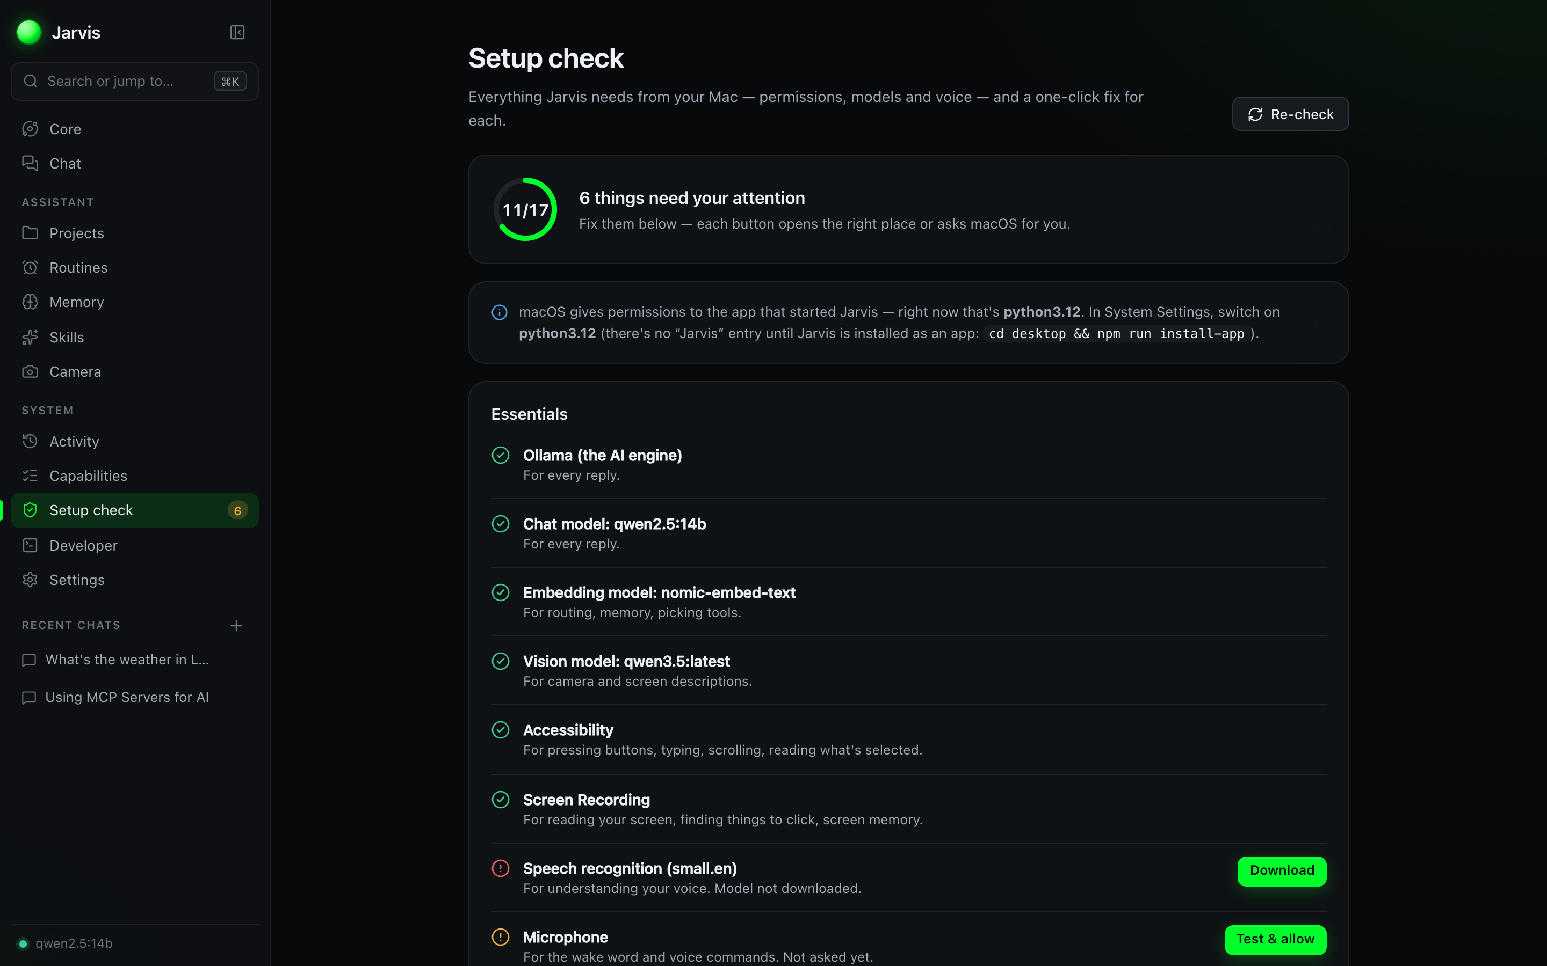Click the red alert icon beside Speech recognition

(x=501, y=868)
